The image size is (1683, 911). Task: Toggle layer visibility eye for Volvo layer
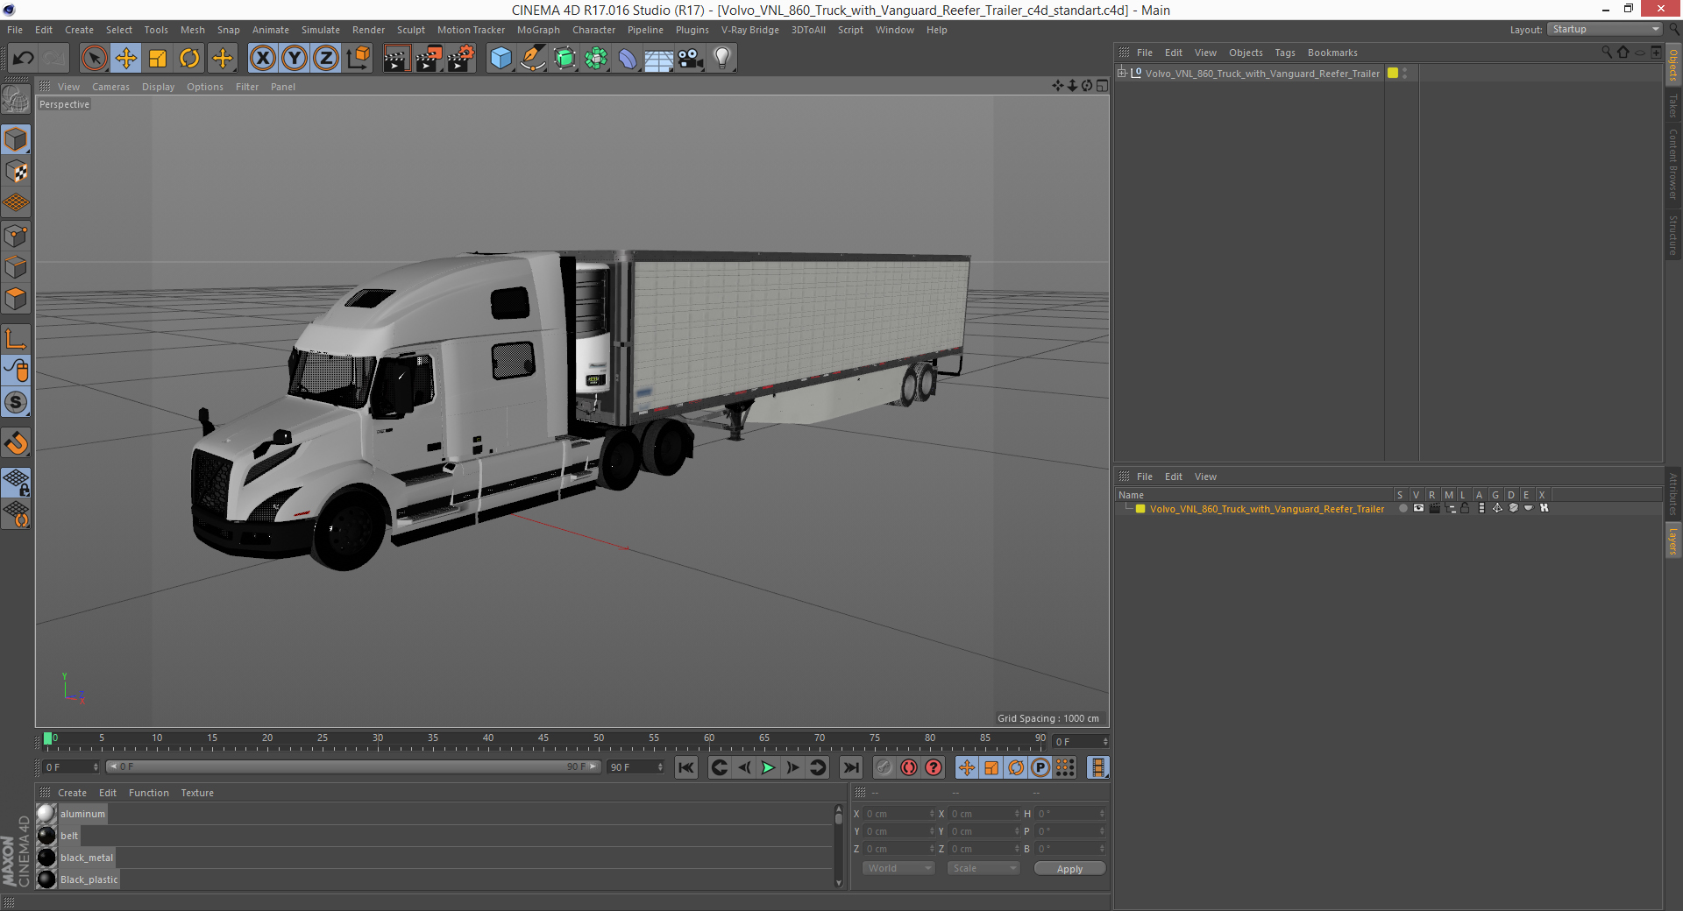pyautogui.click(x=1418, y=508)
